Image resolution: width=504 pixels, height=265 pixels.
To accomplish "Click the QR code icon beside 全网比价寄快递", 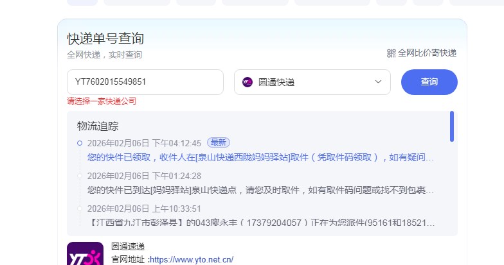I will [392, 53].
